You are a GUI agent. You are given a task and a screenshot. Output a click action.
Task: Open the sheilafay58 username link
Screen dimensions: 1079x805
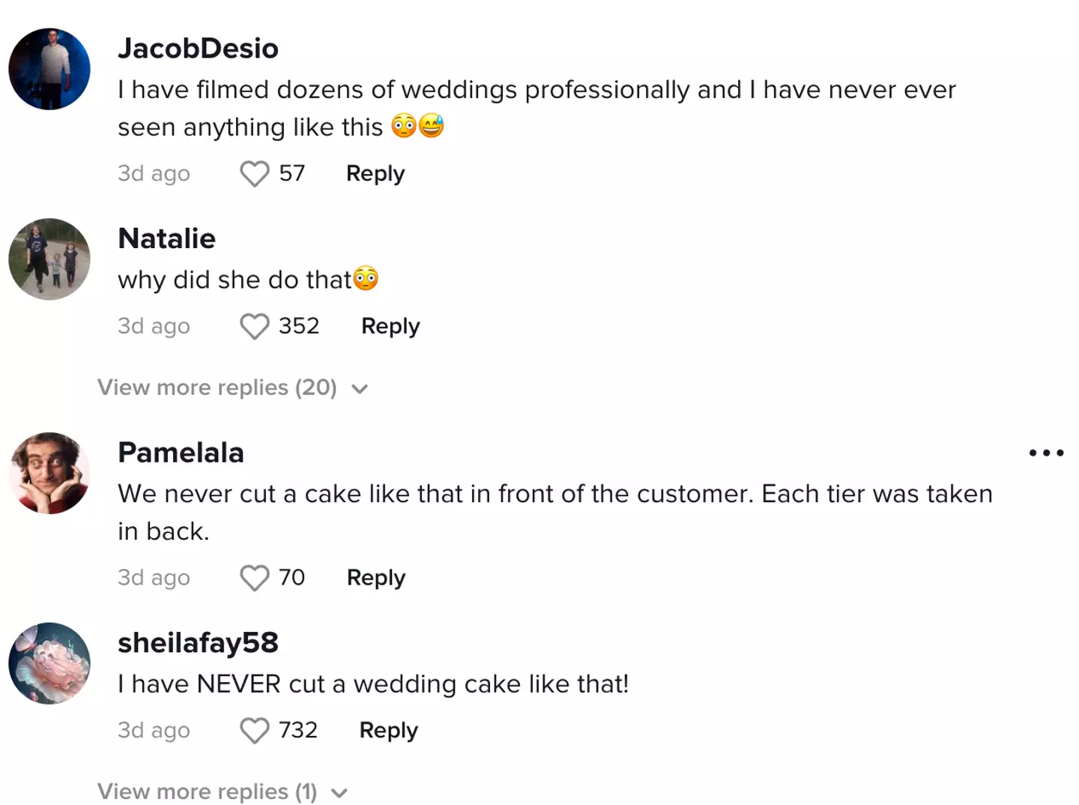(x=198, y=643)
